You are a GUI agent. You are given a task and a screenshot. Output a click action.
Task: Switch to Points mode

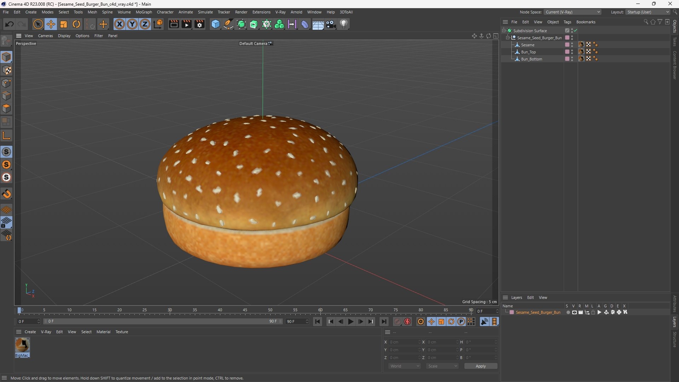(6, 83)
